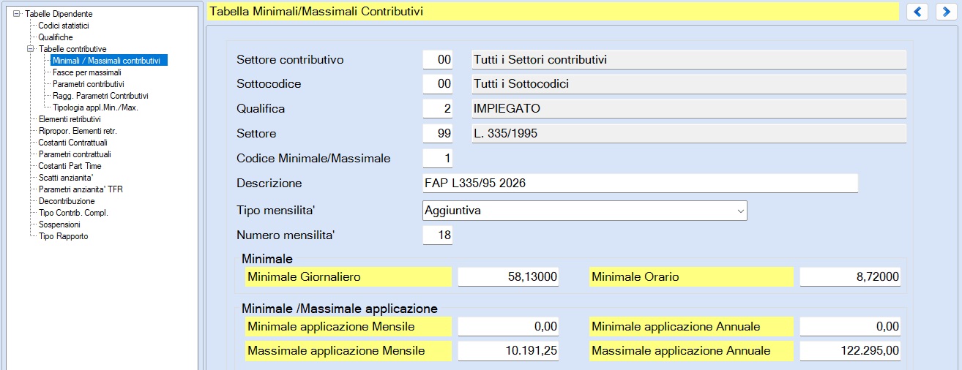Screen dimensions: 962x370
Task: Click Massimale applicazione Mensile value field
Action: point(508,351)
